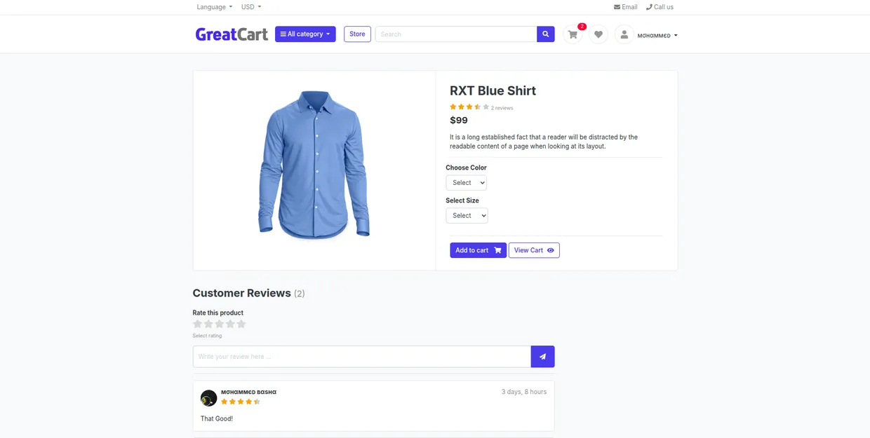Rate this product two stars
The width and height of the screenshot is (870, 438).
click(208, 324)
